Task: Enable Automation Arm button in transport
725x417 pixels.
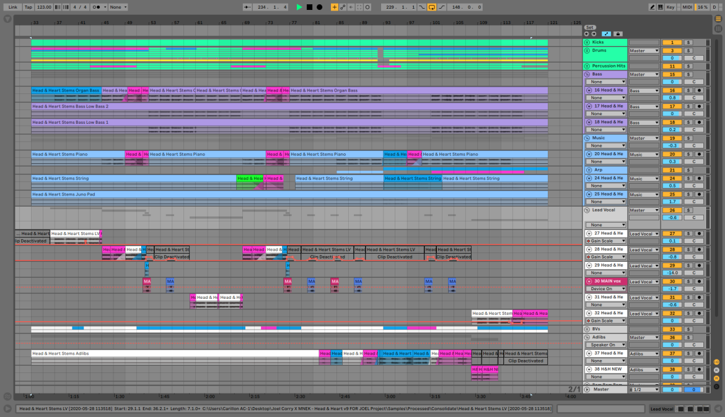Action: 343,7
